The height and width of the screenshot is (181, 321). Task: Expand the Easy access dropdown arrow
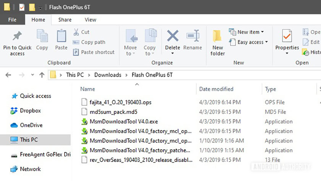pyautogui.click(x=266, y=42)
